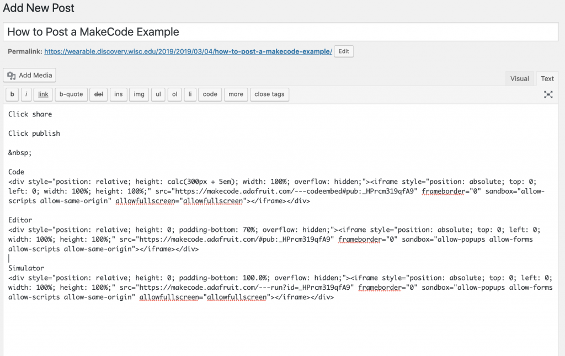Insert code tag with code button
This screenshot has height=356, width=565.
tap(210, 94)
